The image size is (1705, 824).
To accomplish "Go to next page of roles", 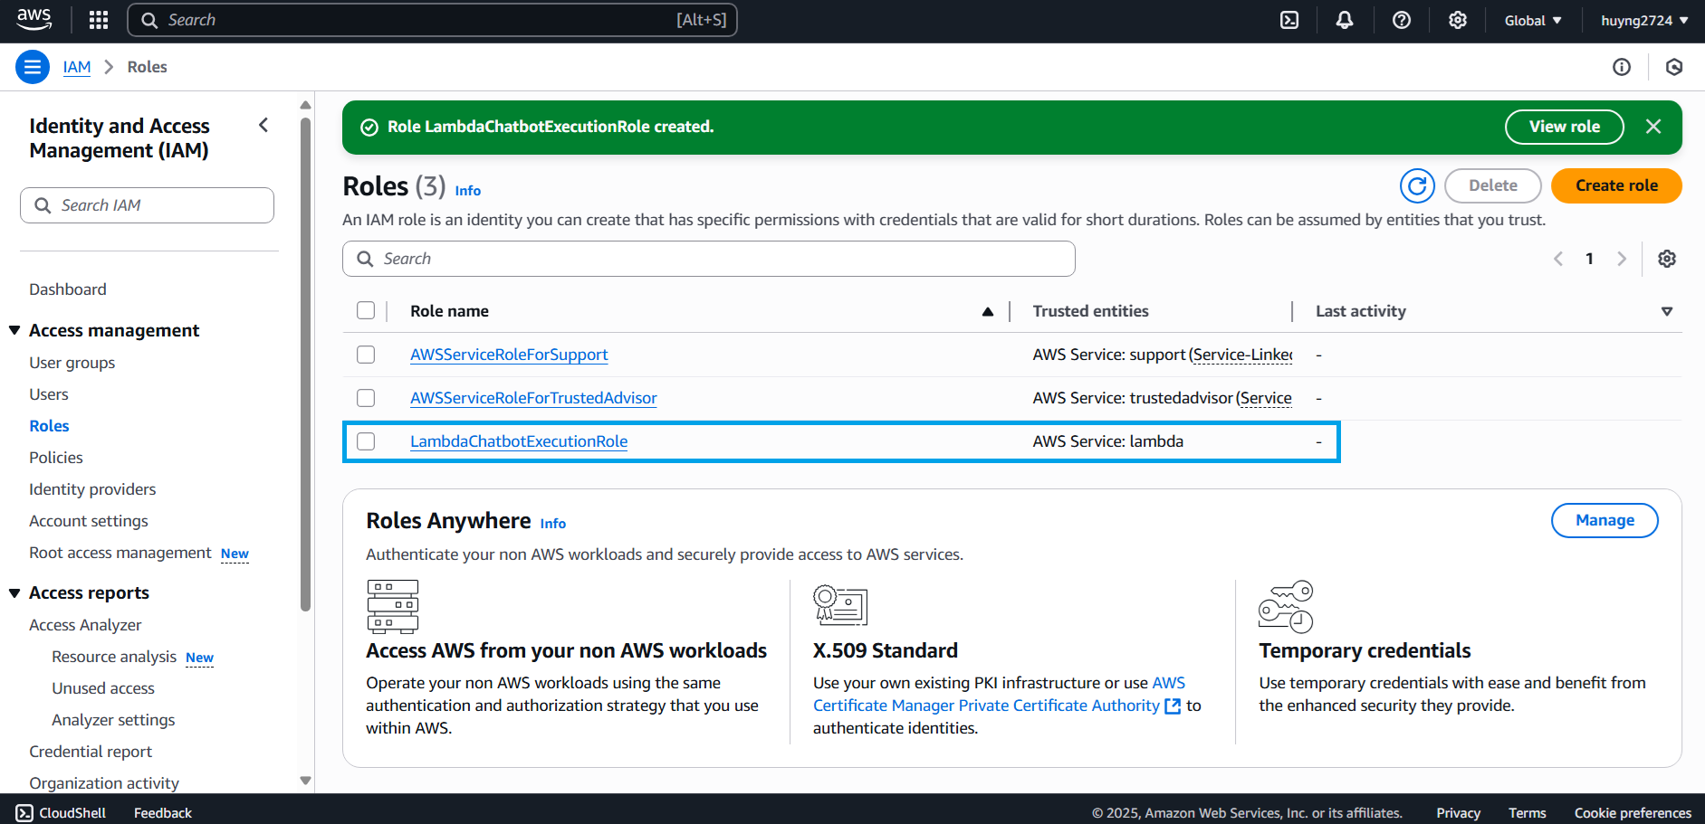I will click(x=1622, y=259).
